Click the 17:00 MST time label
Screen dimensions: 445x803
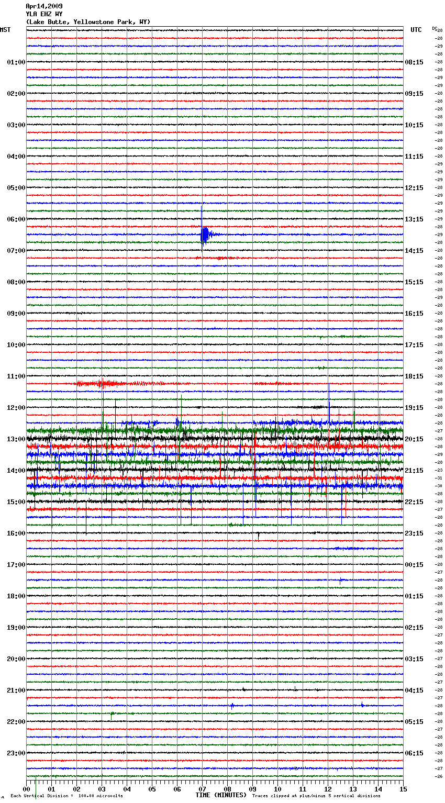pyautogui.click(x=16, y=565)
